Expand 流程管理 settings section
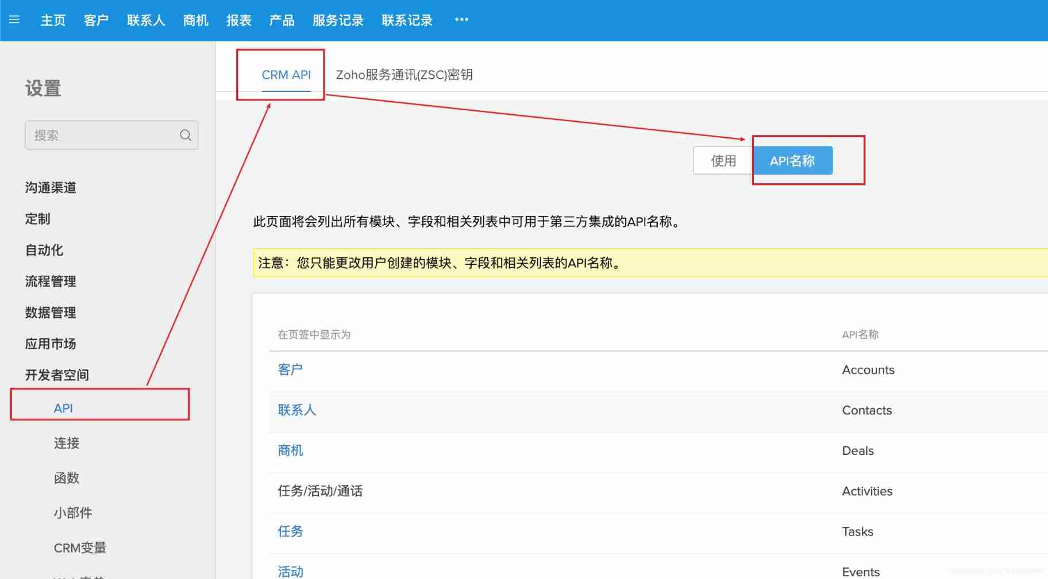This screenshot has width=1048, height=579. [x=51, y=281]
